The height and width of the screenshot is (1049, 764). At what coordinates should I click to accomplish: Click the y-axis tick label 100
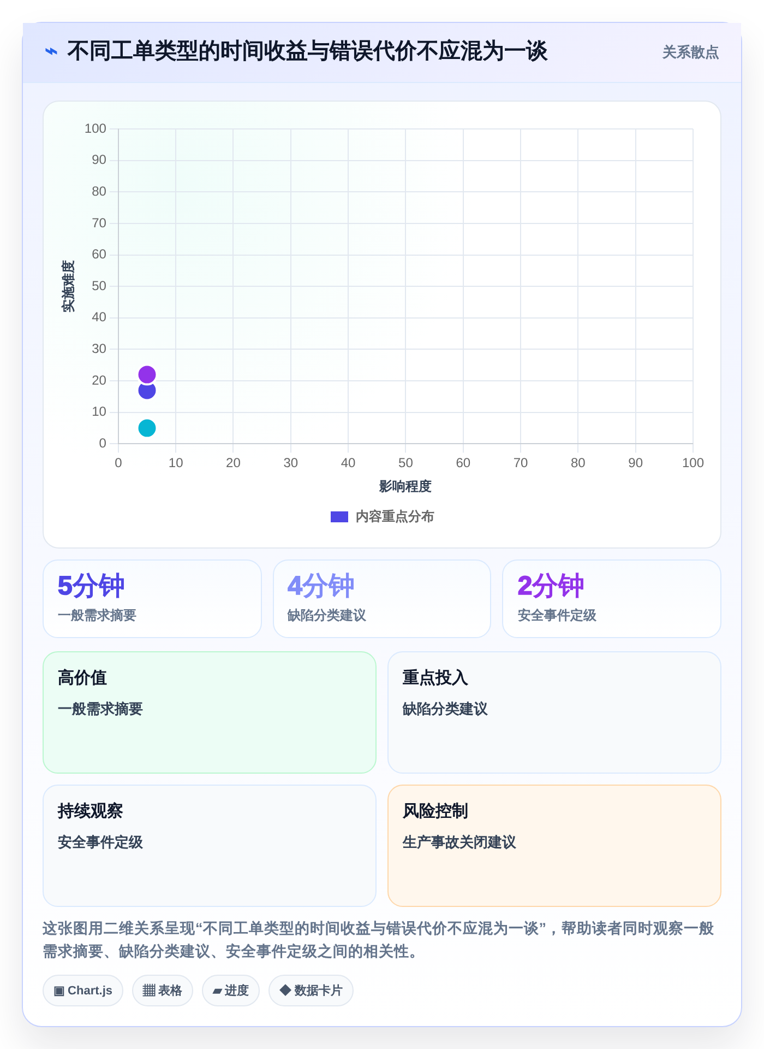pos(95,129)
